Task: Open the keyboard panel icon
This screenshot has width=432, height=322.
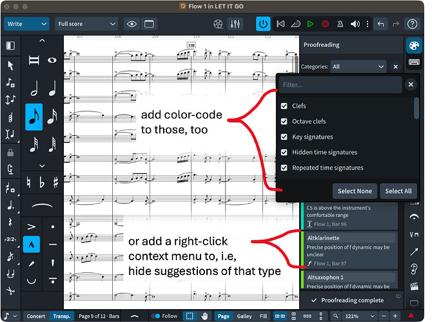Action: click(x=414, y=62)
